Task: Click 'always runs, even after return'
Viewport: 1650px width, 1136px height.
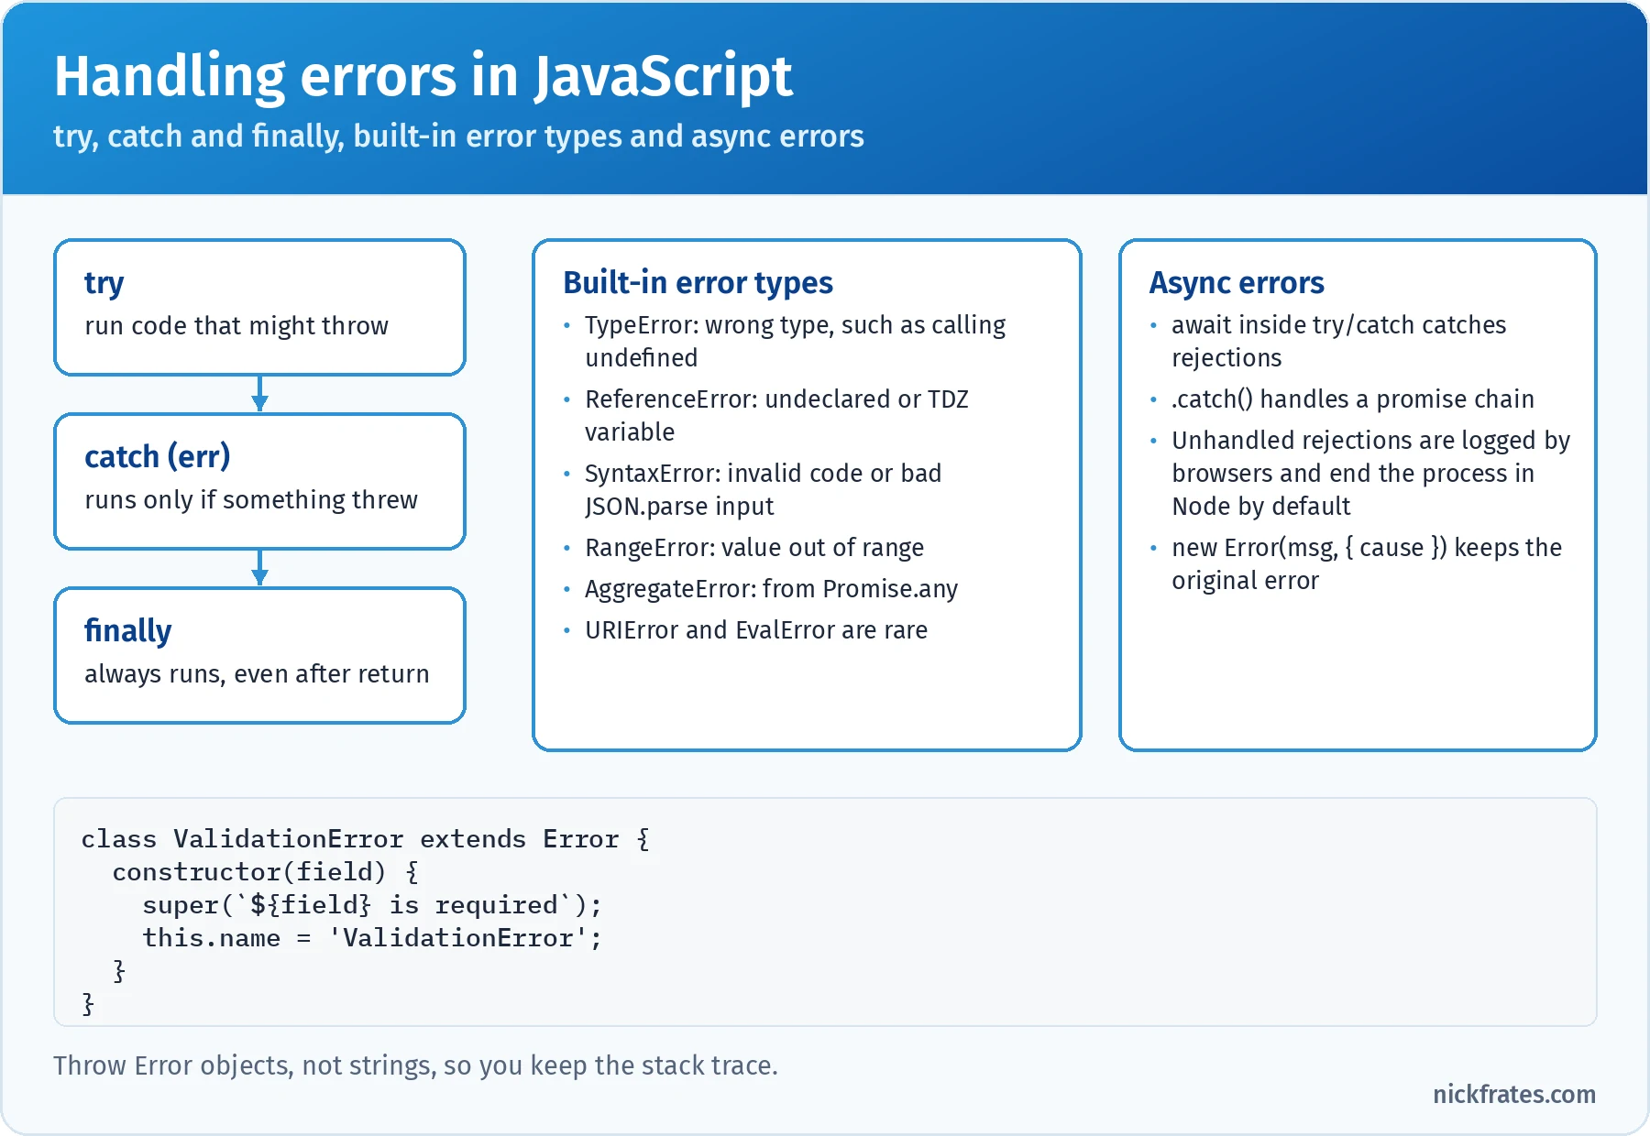Action: (257, 674)
